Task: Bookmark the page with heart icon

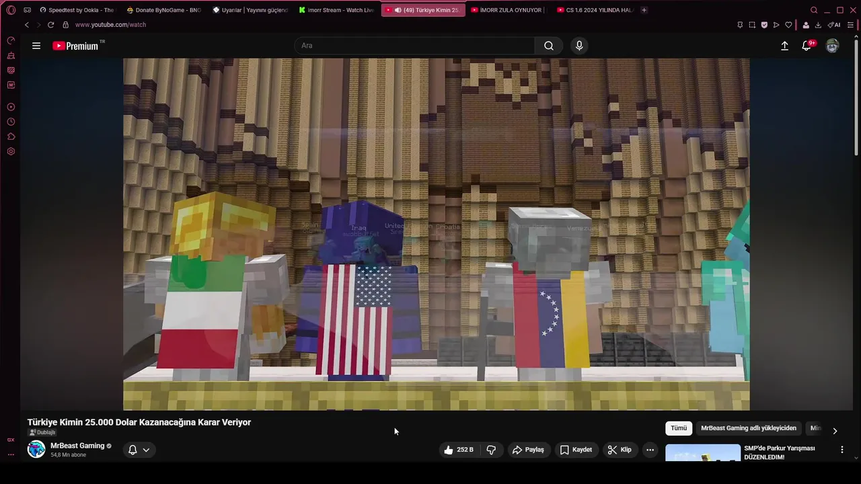Action: point(788,25)
